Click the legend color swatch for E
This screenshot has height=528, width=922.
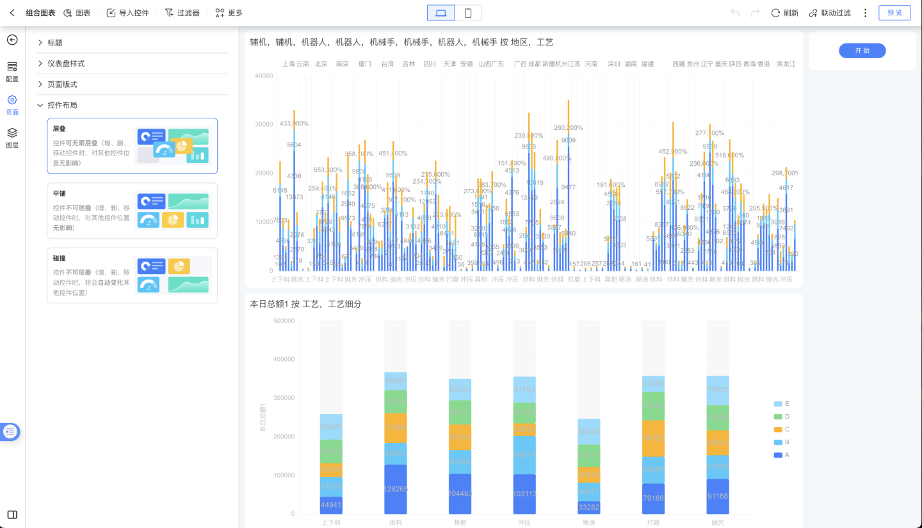click(x=778, y=404)
